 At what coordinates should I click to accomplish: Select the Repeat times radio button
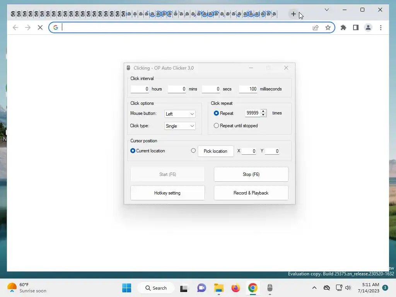coord(216,113)
